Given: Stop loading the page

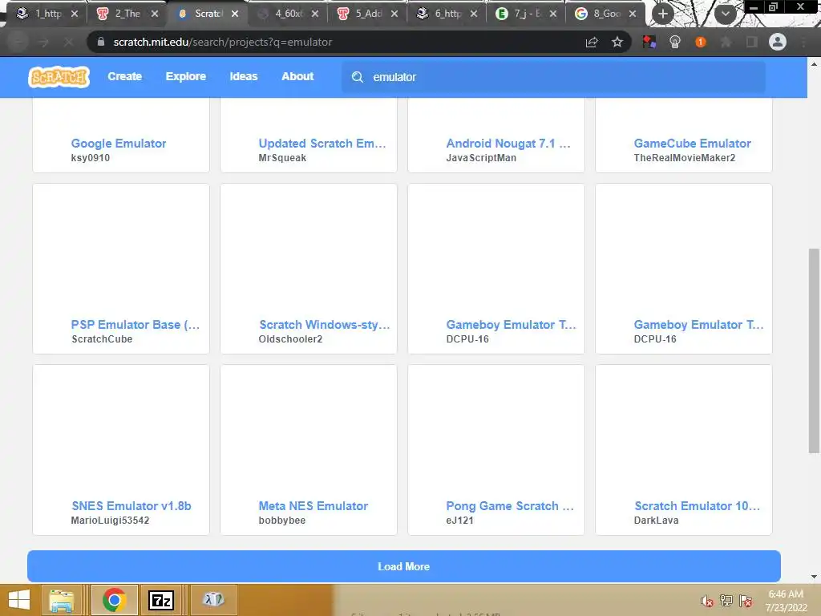Looking at the screenshot, I should [69, 42].
